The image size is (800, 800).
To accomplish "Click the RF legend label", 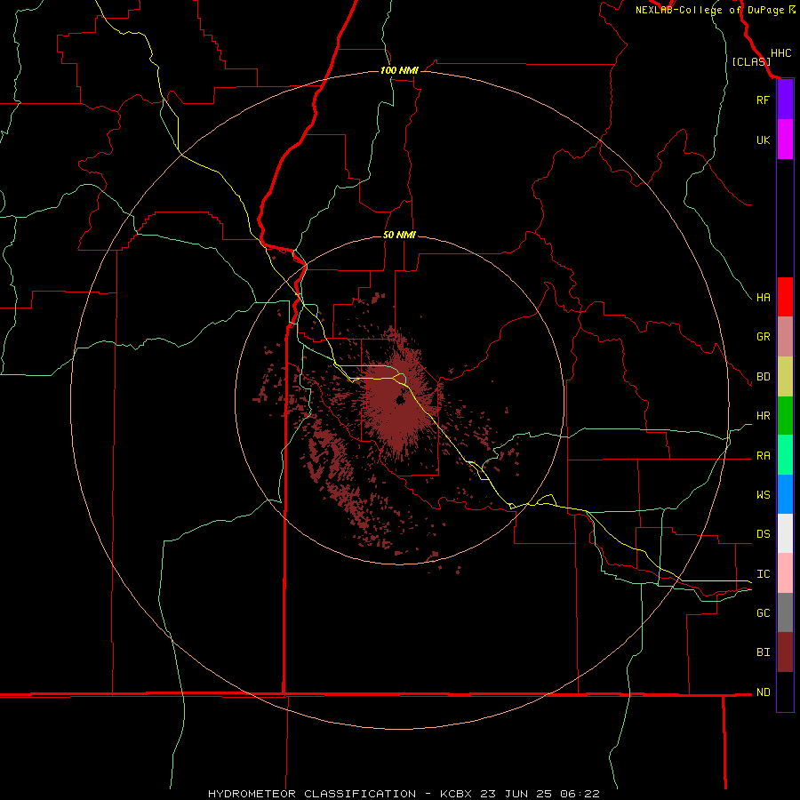I will [763, 100].
